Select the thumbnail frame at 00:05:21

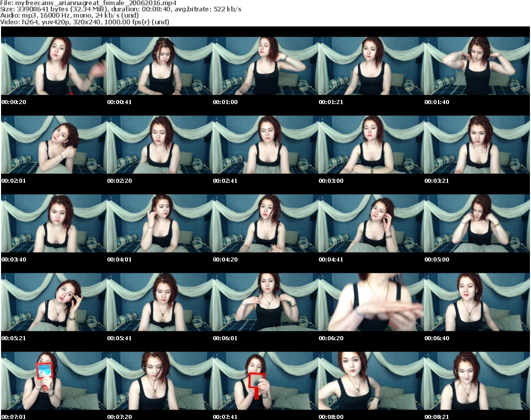click(54, 302)
